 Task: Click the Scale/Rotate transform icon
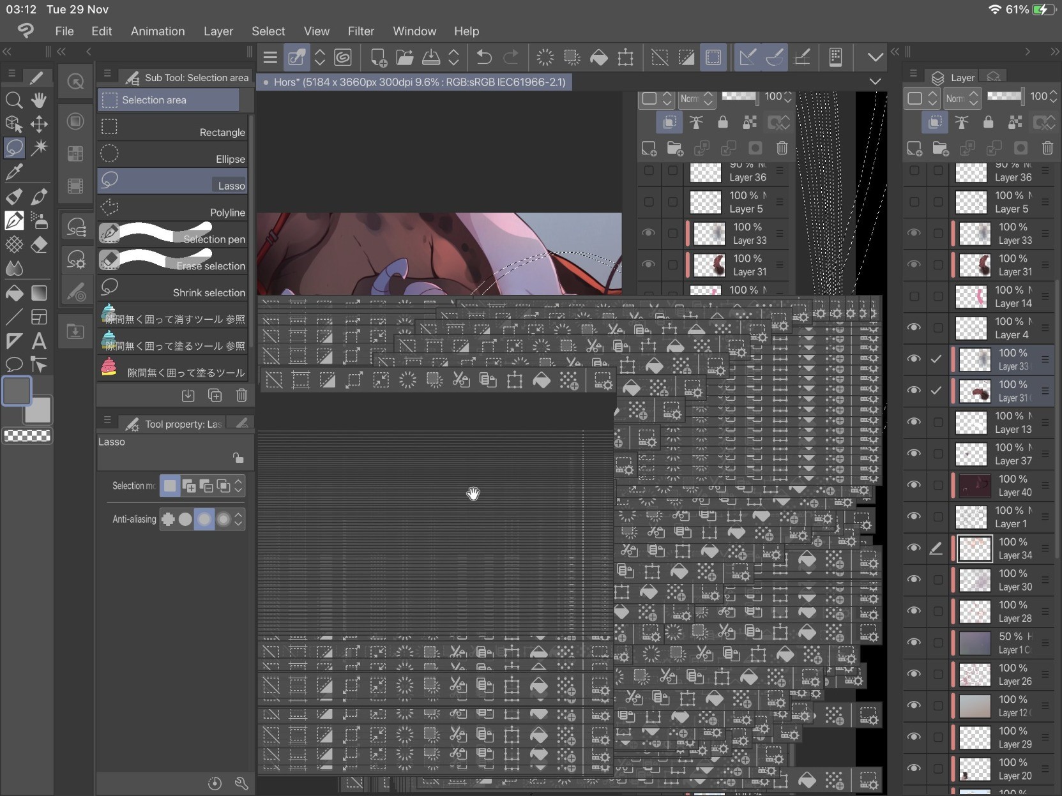tap(626, 57)
